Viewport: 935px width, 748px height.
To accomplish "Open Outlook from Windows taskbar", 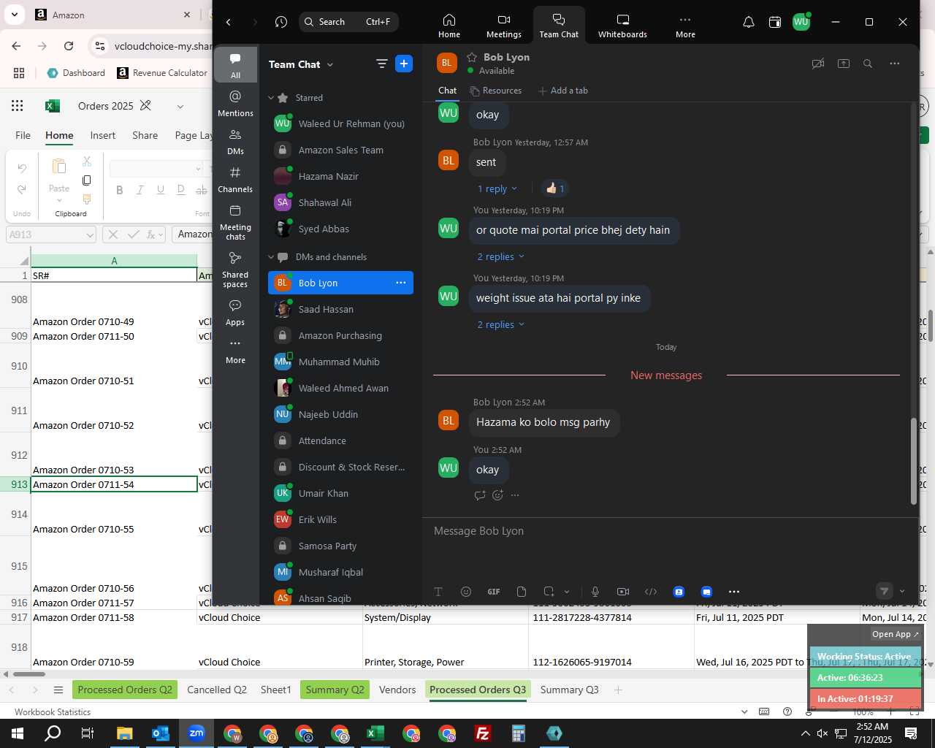I will [161, 733].
